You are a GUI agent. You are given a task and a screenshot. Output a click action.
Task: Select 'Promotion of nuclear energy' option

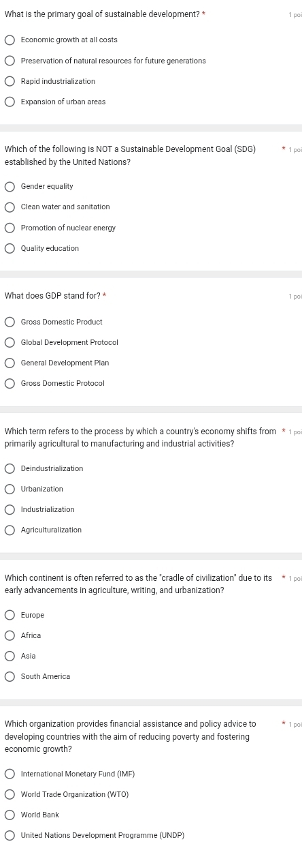10,228
